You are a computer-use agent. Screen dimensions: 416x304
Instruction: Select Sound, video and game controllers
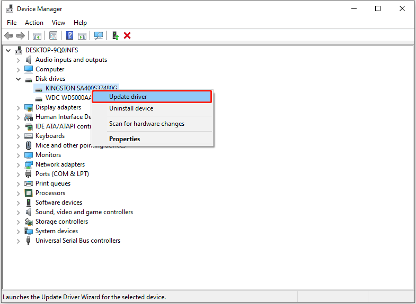[84, 212]
